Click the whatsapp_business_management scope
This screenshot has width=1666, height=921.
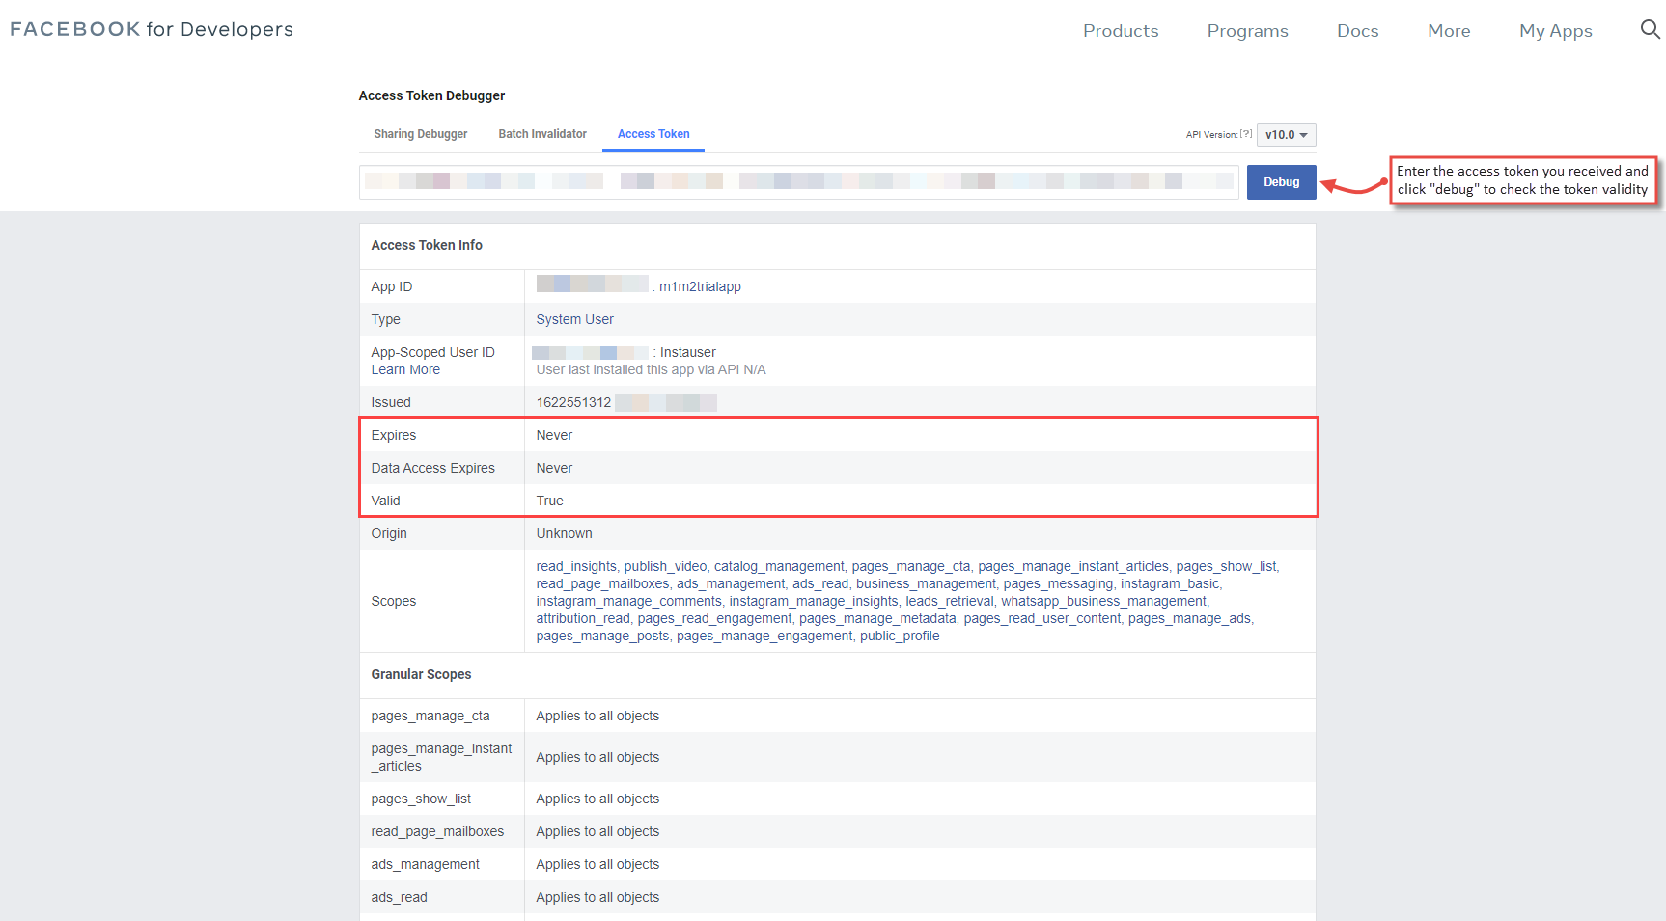(1103, 601)
